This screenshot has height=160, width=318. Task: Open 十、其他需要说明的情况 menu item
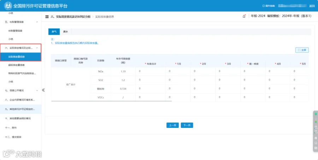click(18, 118)
